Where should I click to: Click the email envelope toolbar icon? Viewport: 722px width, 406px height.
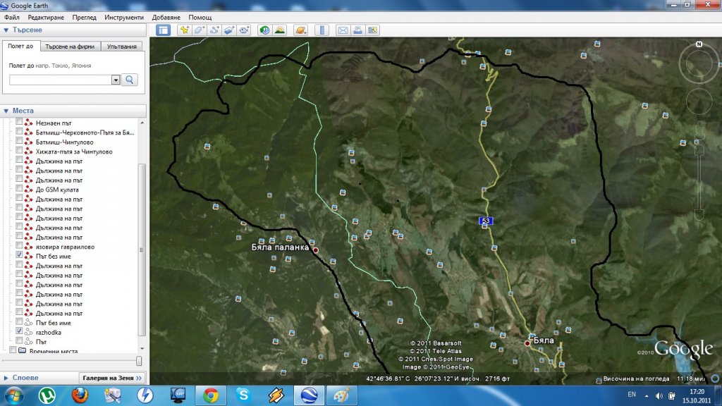343,30
